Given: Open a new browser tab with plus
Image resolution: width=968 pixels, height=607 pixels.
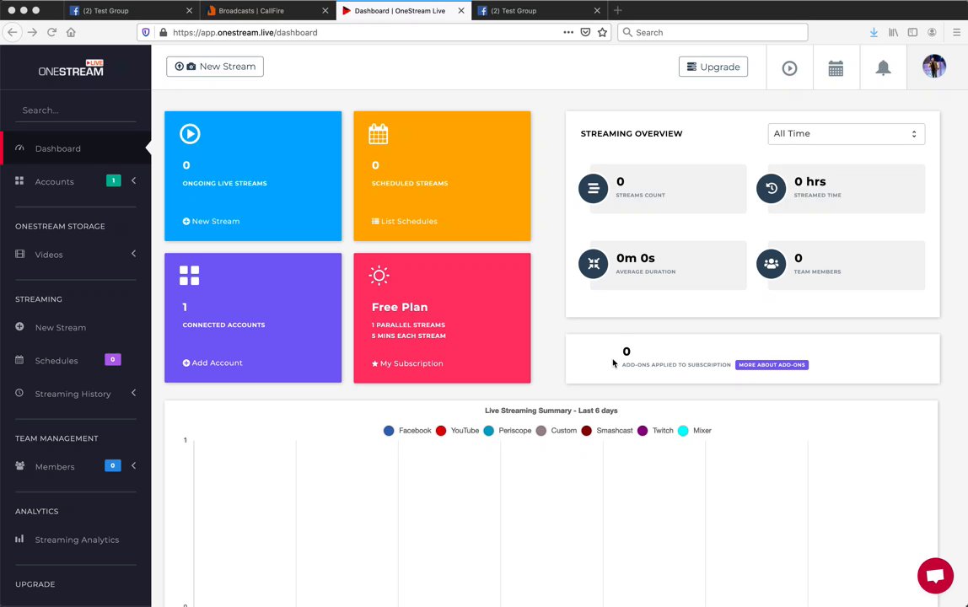Looking at the screenshot, I should [x=617, y=10].
